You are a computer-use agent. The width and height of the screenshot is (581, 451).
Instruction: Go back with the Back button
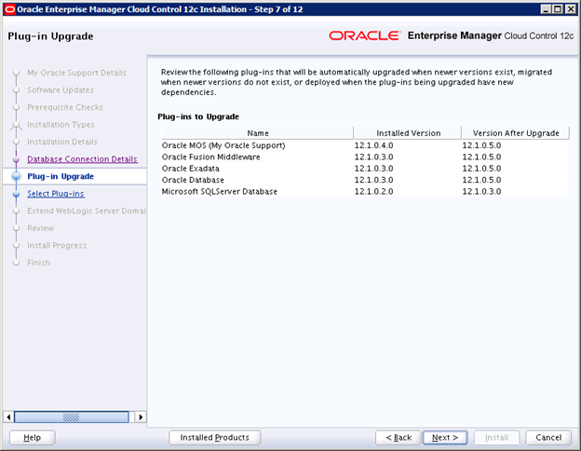[399, 438]
